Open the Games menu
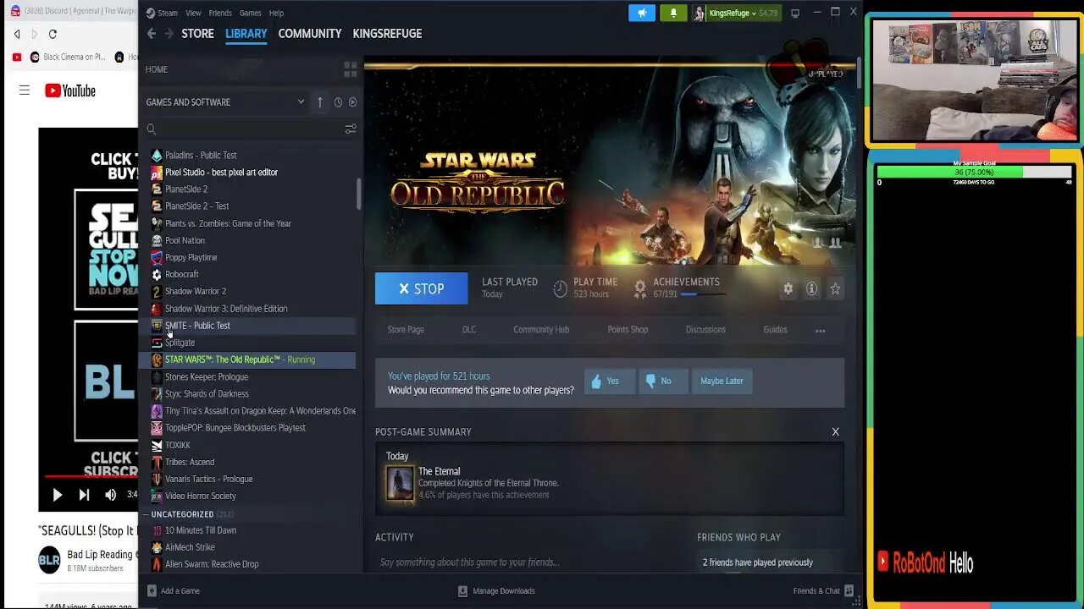This screenshot has width=1084, height=609. tap(250, 13)
